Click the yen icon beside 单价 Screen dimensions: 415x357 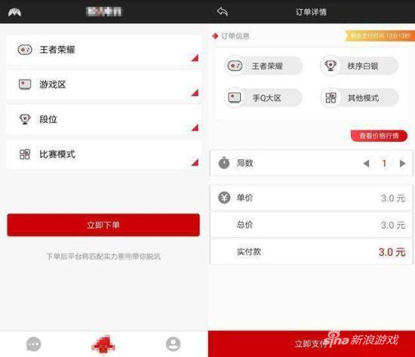point(224,198)
